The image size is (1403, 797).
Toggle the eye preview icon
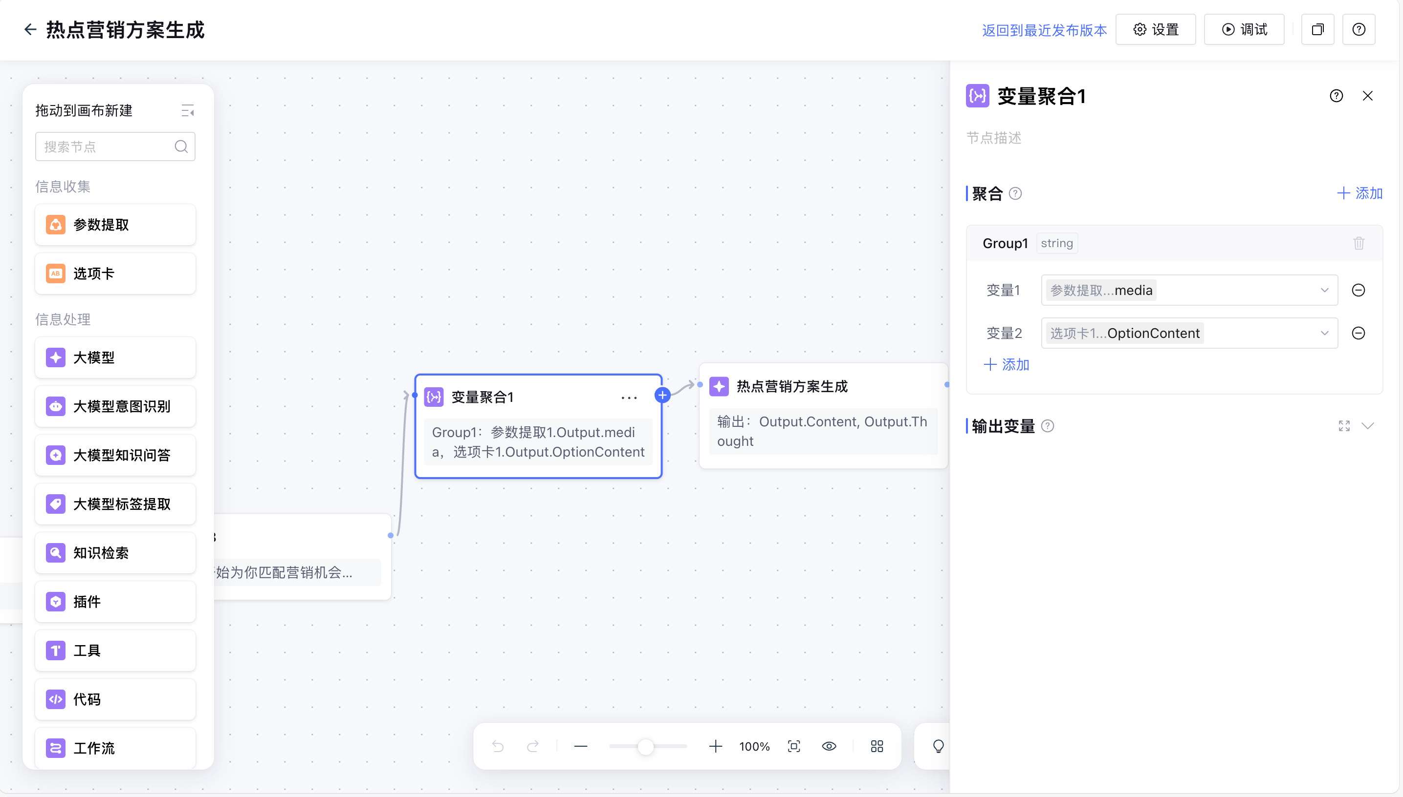[829, 746]
